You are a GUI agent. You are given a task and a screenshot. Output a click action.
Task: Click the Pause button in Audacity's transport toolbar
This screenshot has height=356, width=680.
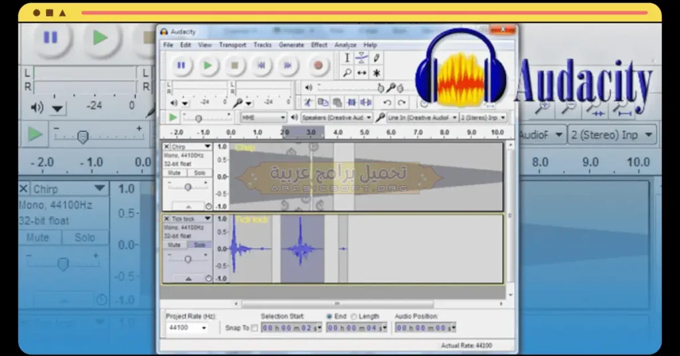(x=181, y=66)
